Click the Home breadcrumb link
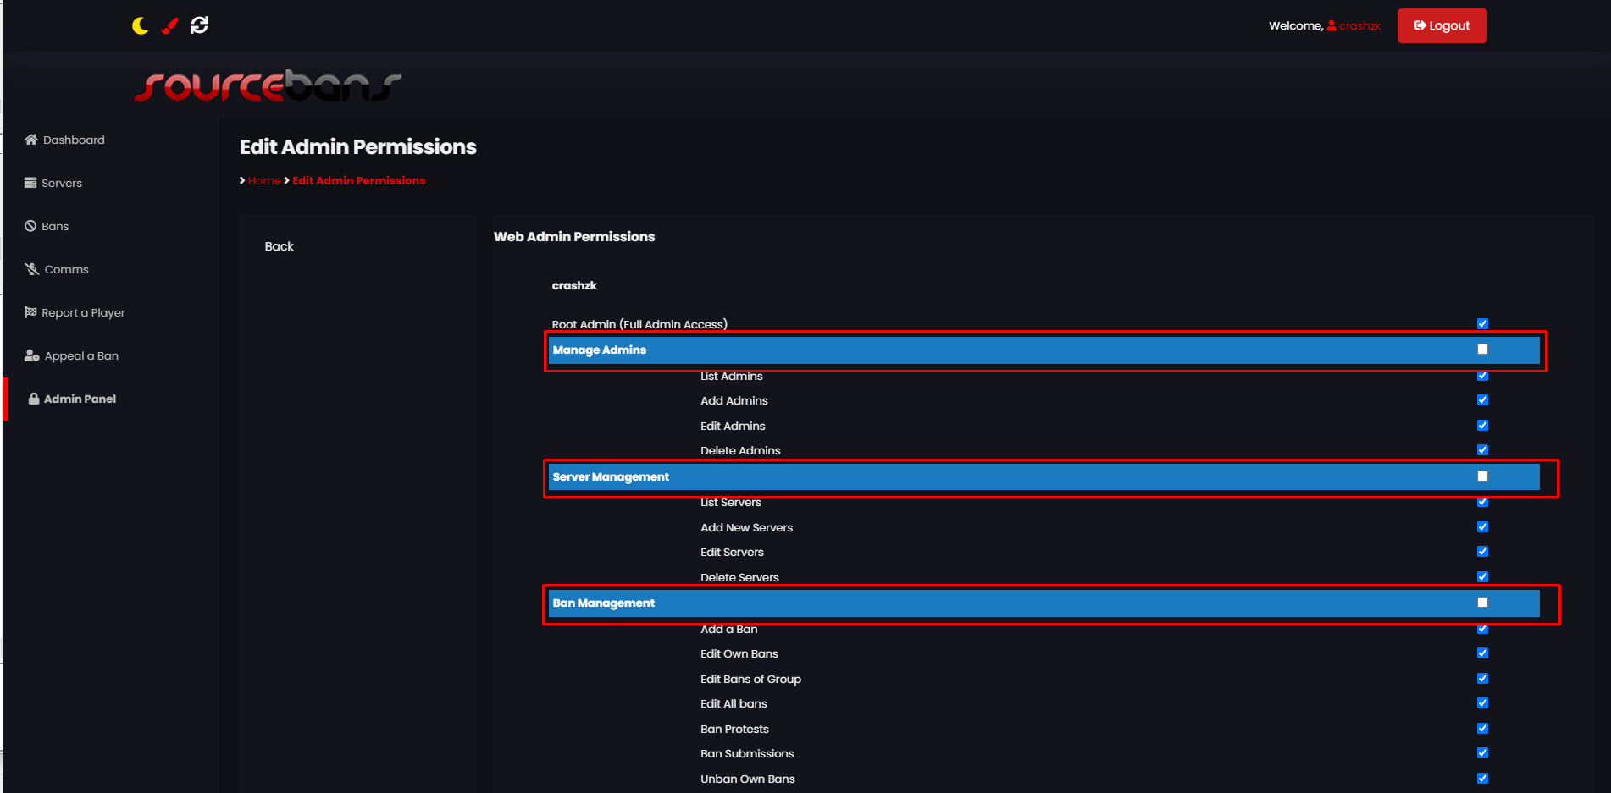 (264, 180)
